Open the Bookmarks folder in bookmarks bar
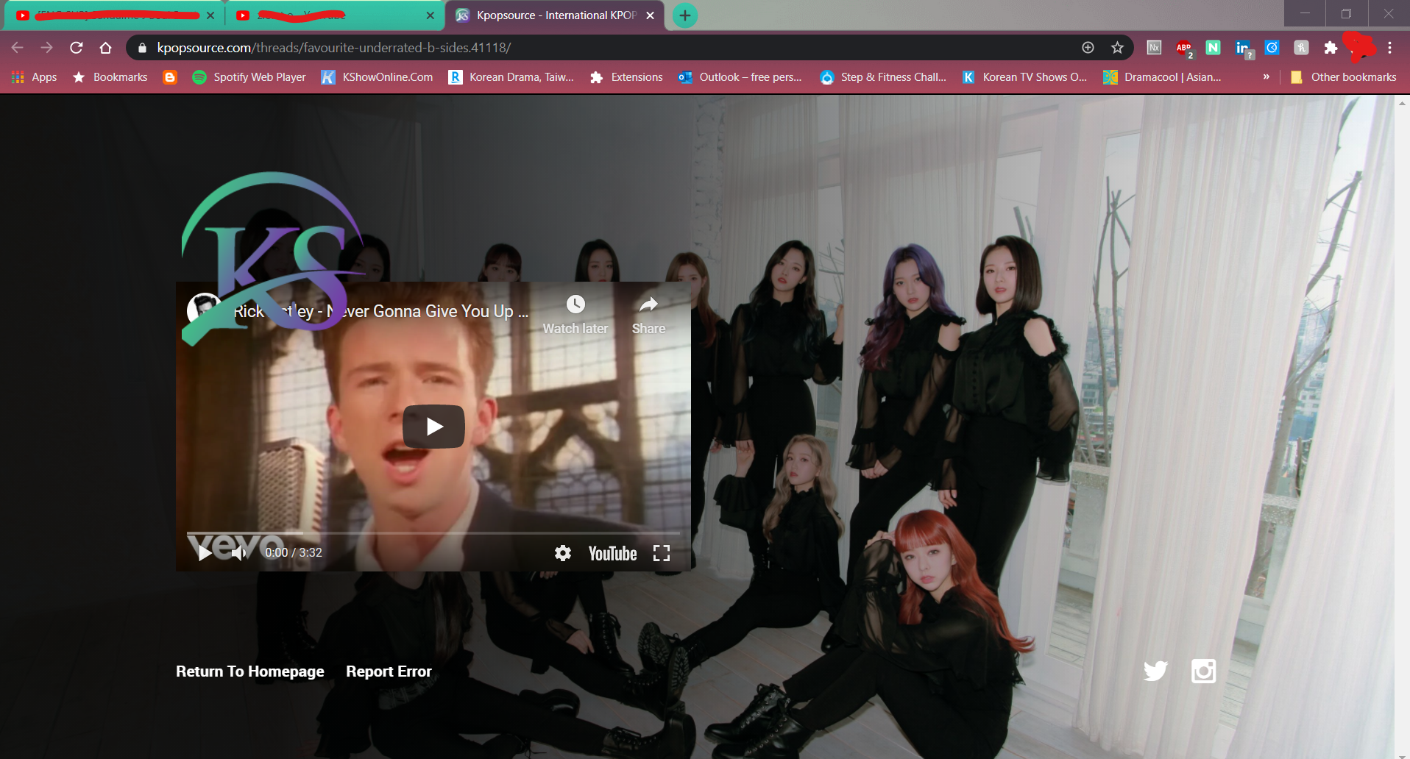 coord(110,77)
